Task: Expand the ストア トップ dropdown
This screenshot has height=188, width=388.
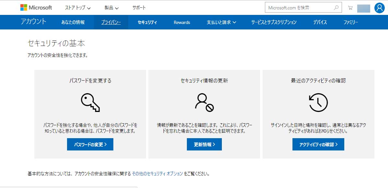Action: [x=78, y=8]
